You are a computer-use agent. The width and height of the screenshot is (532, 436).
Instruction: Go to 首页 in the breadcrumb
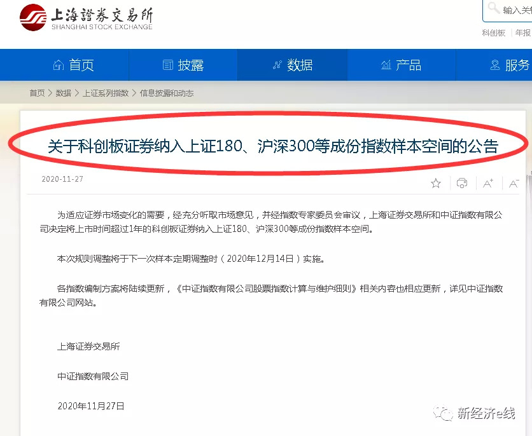tap(37, 93)
